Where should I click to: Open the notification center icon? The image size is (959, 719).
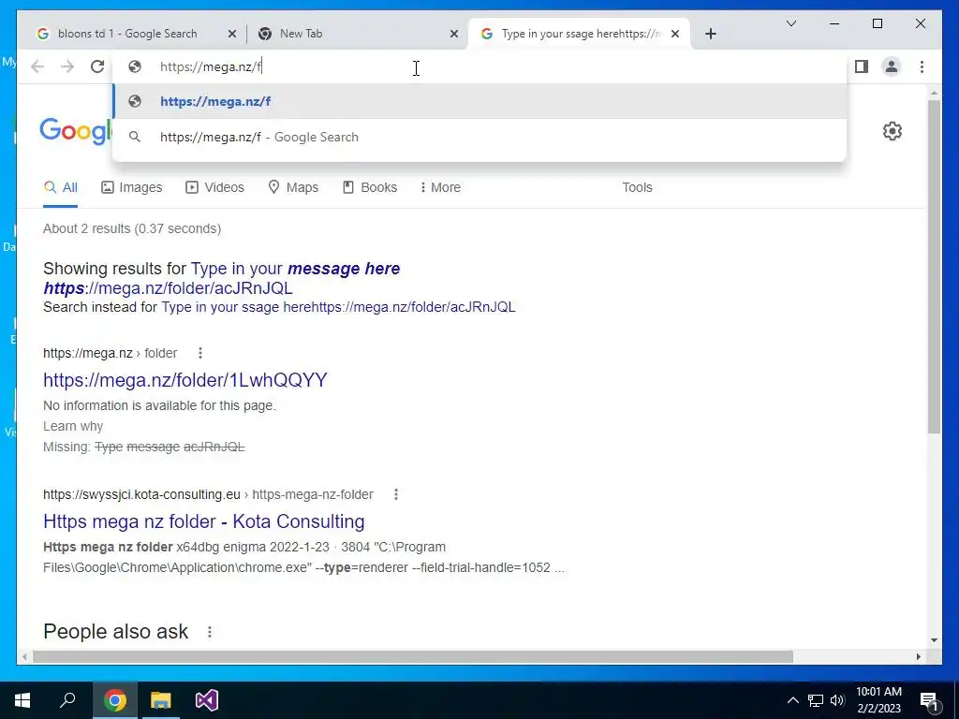930,700
